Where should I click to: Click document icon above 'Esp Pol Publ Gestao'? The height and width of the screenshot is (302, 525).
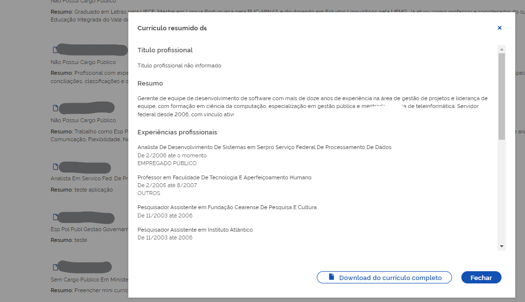55,217
